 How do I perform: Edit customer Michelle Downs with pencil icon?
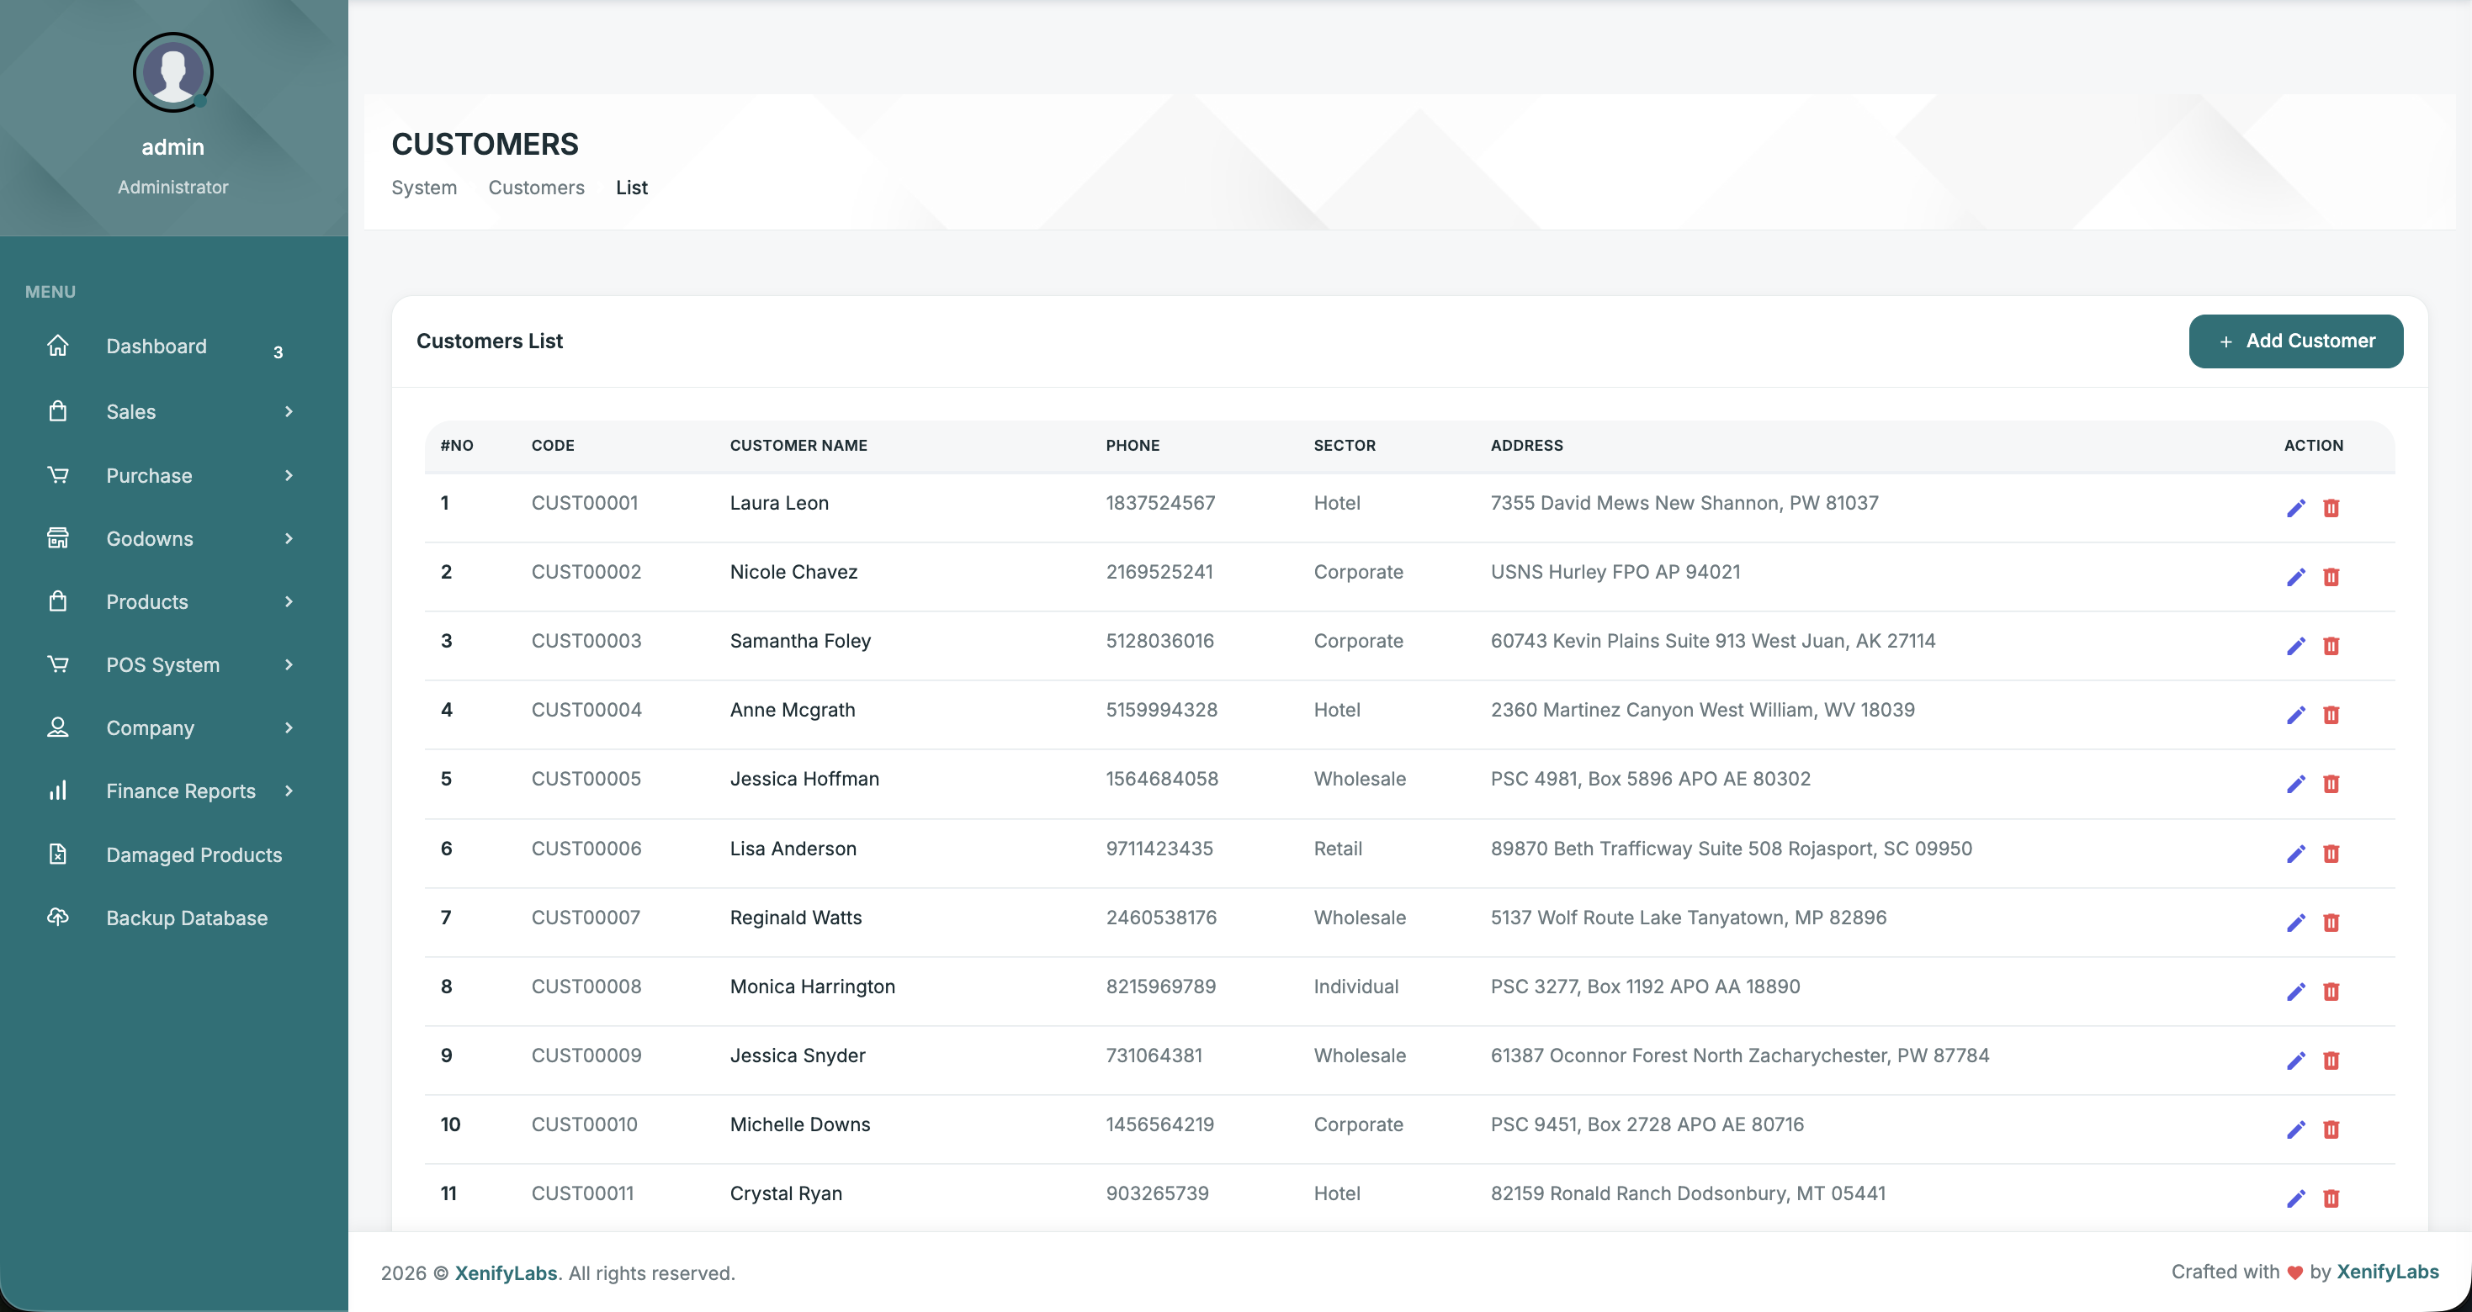(2295, 1129)
